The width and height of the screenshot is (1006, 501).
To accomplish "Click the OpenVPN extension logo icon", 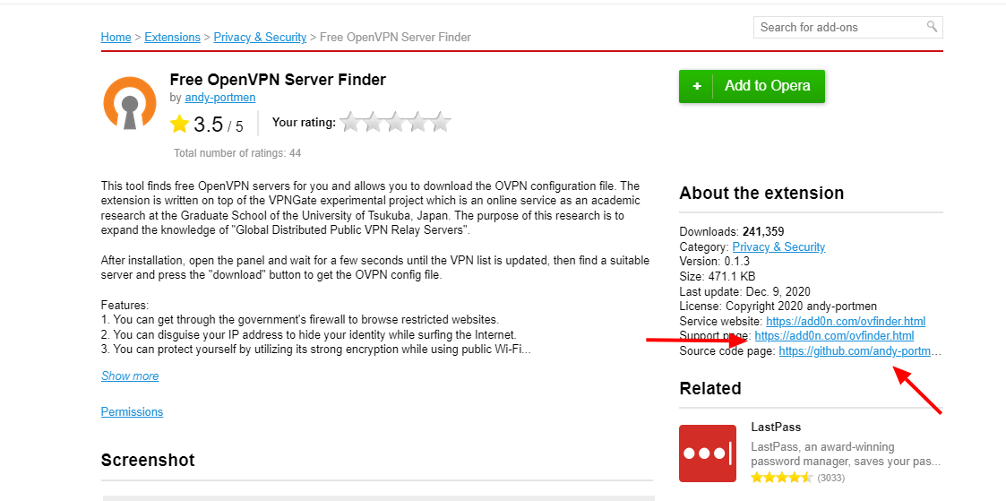I will [x=130, y=103].
